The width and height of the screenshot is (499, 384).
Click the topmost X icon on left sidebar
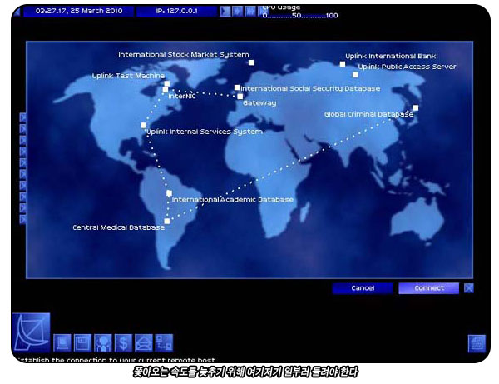tap(22, 117)
